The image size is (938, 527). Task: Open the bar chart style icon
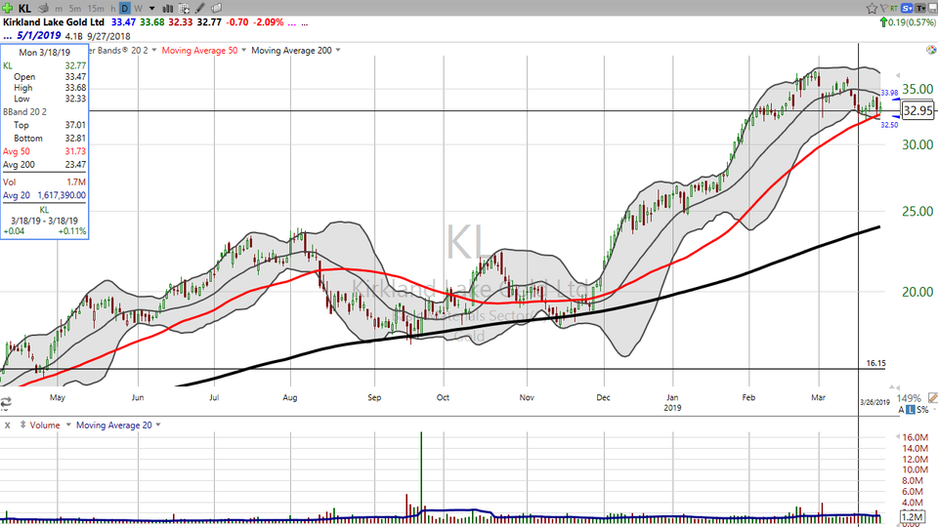click(x=168, y=9)
